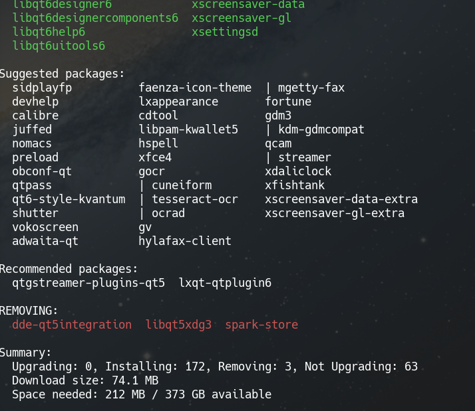Click the red spark-store package
The image size is (475, 411).
pos(261,325)
